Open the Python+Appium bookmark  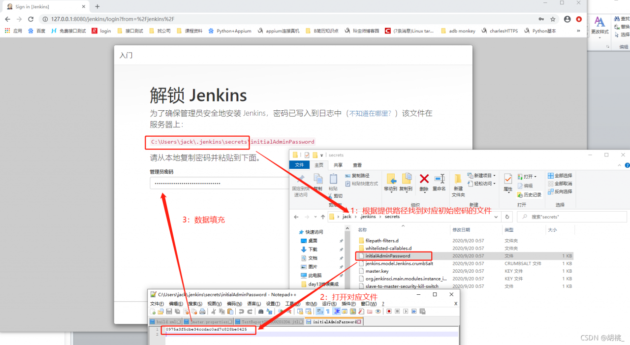pyautogui.click(x=230, y=31)
